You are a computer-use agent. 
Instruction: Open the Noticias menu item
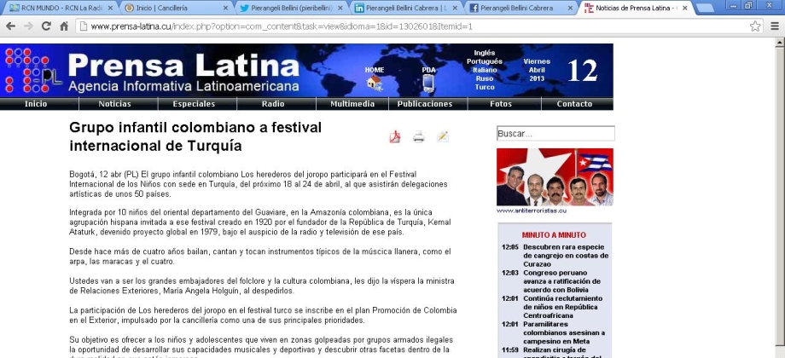pyautogui.click(x=114, y=104)
